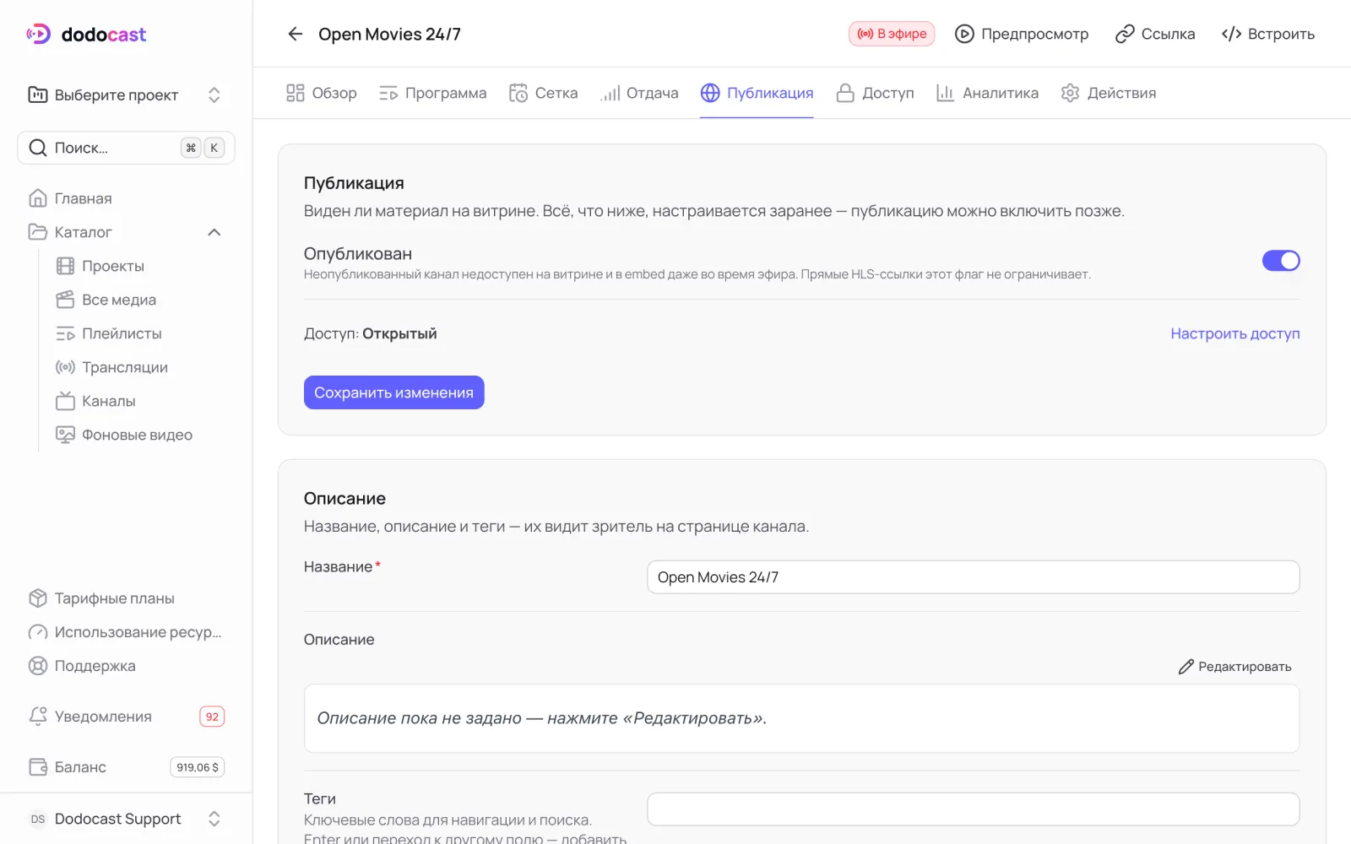Open the Действия tab
Image resolution: width=1351 pixels, height=844 pixels.
point(1109,93)
